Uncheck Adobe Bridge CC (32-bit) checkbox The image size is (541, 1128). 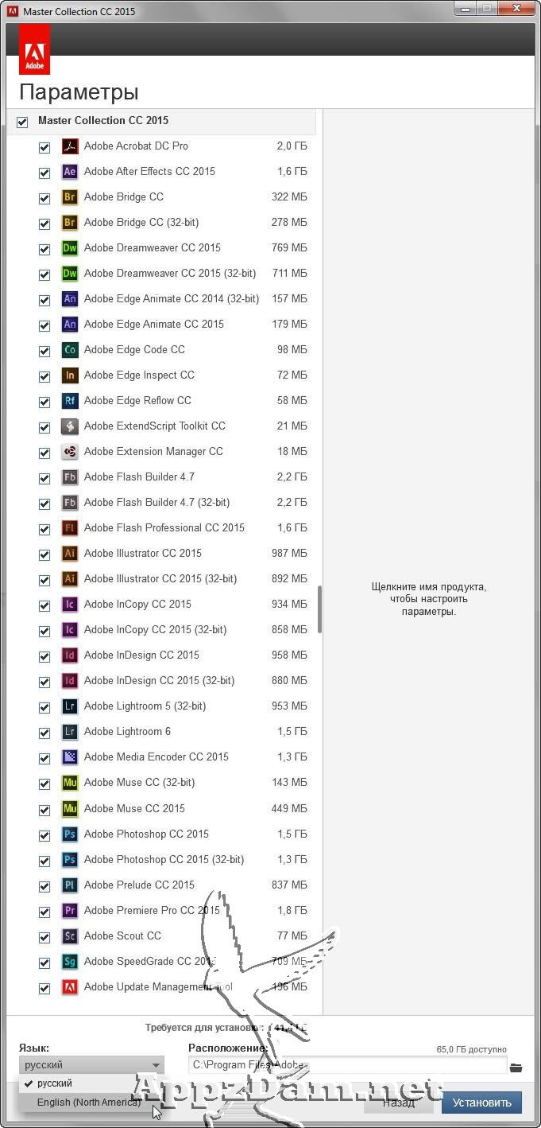tap(44, 224)
